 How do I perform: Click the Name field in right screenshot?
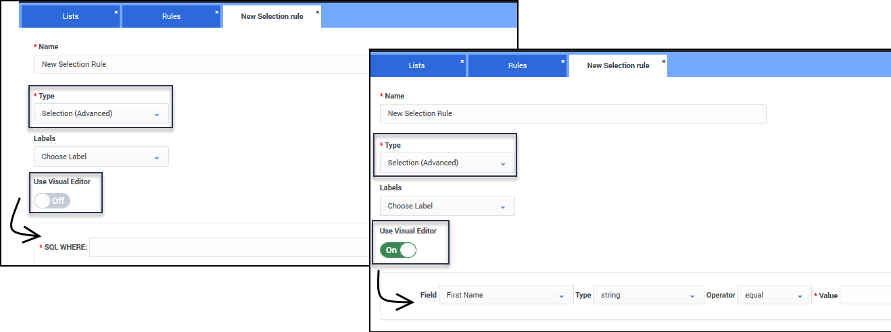point(573,113)
